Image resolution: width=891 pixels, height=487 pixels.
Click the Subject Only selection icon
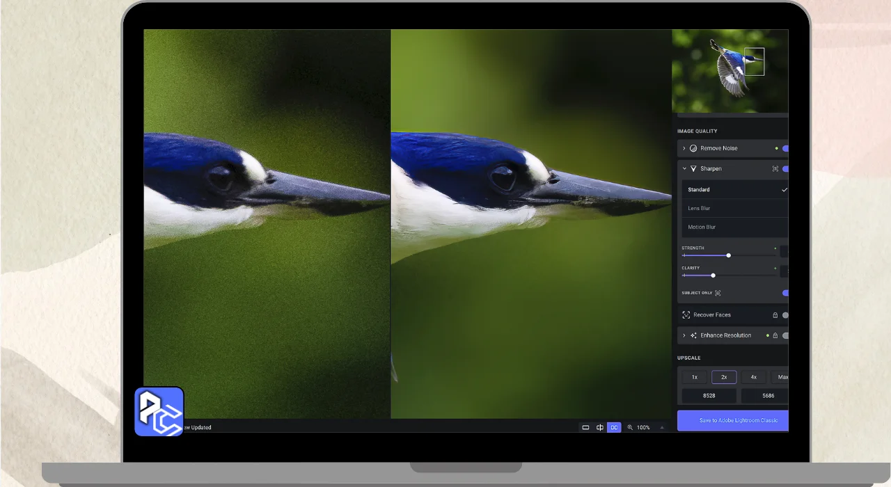[x=718, y=293]
